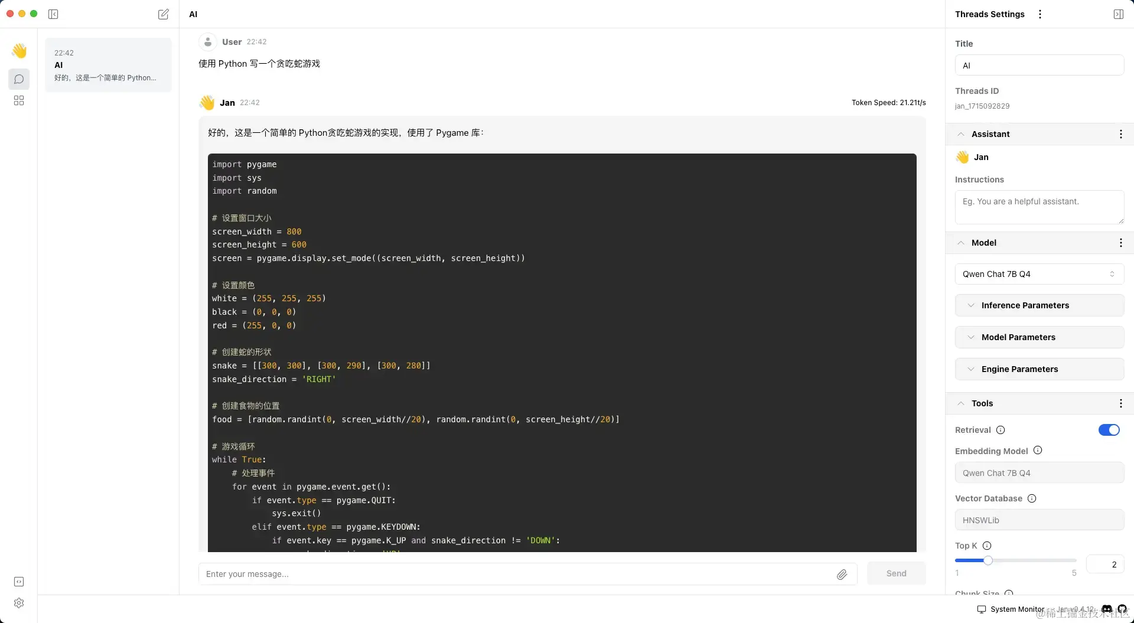Viewport: 1134px width, 623px height.
Task: Open Model section three-dot menu
Action: [x=1120, y=243]
